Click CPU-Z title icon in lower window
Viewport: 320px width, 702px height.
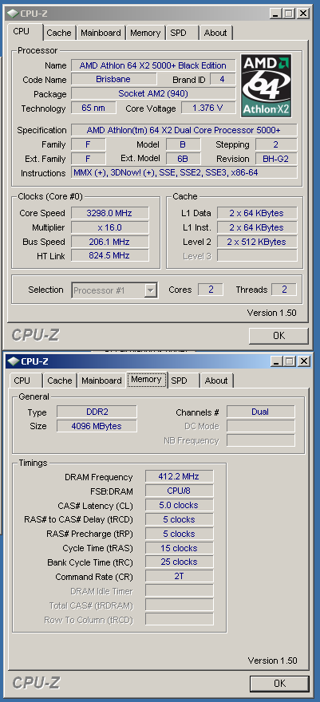point(14,361)
